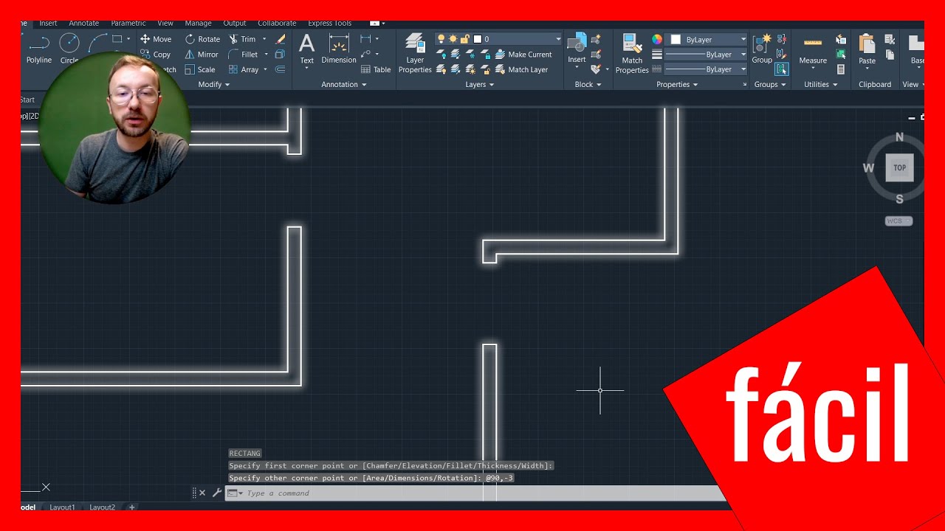This screenshot has height=531, width=945.
Task: Select the Arc drawing tool
Action: [x=97, y=43]
